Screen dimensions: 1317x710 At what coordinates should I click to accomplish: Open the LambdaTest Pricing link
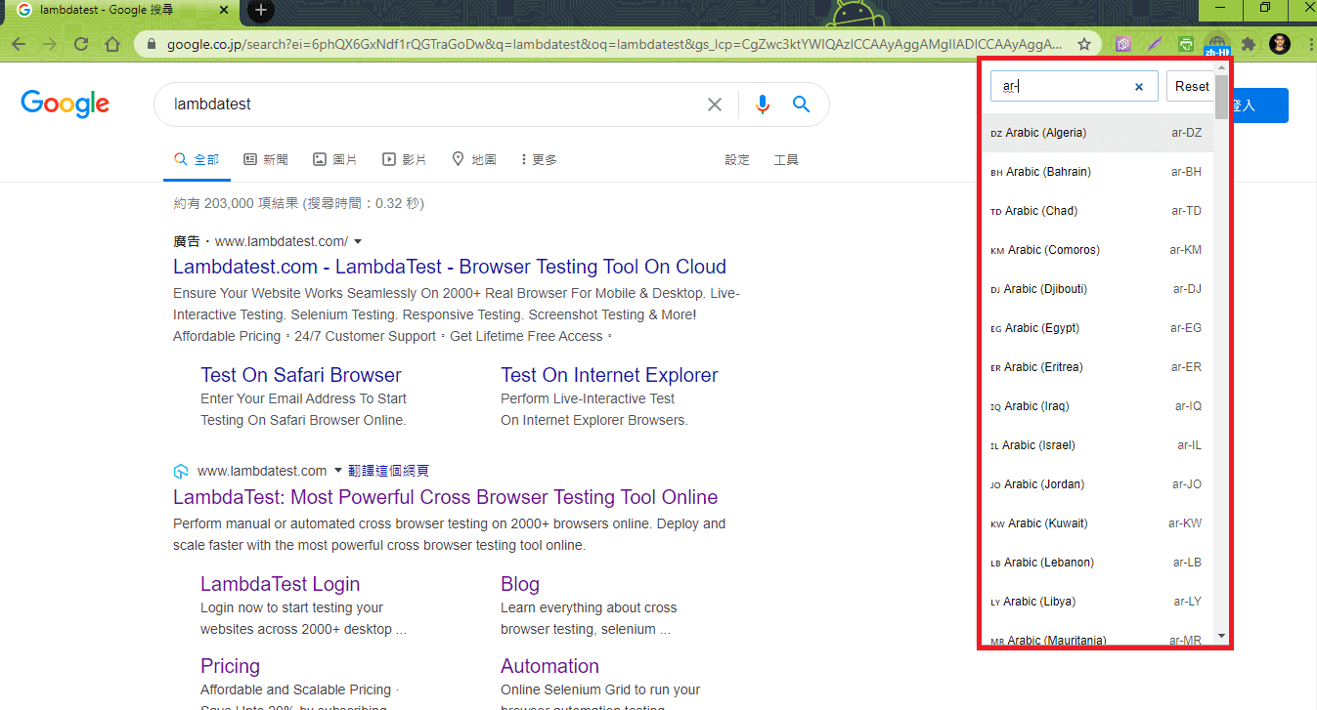tap(230, 665)
